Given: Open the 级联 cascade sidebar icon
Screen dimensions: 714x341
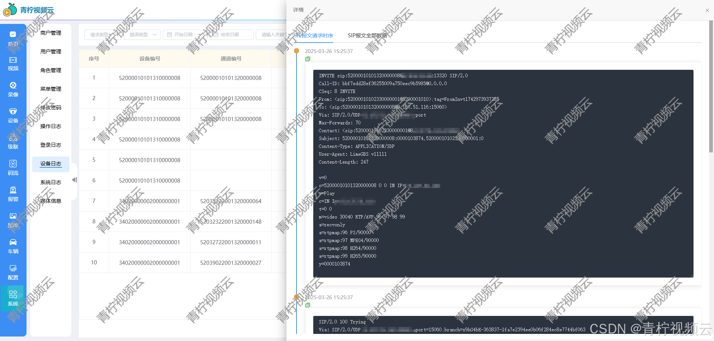Looking at the screenshot, I should (x=13, y=142).
